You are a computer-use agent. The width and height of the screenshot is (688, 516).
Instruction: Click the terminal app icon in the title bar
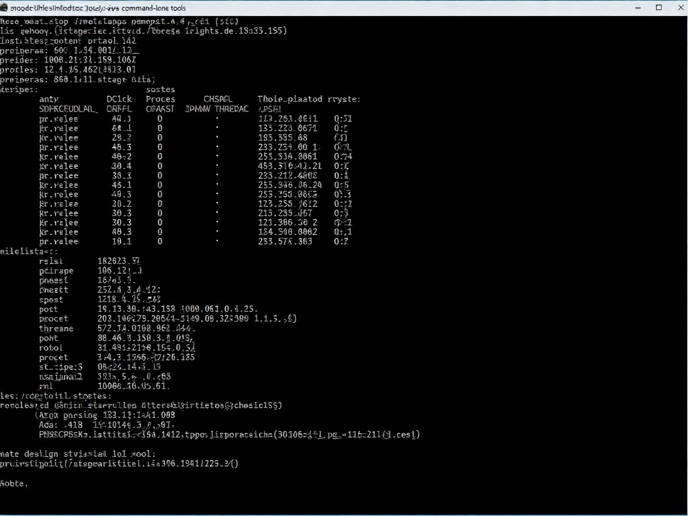click(x=4, y=7)
